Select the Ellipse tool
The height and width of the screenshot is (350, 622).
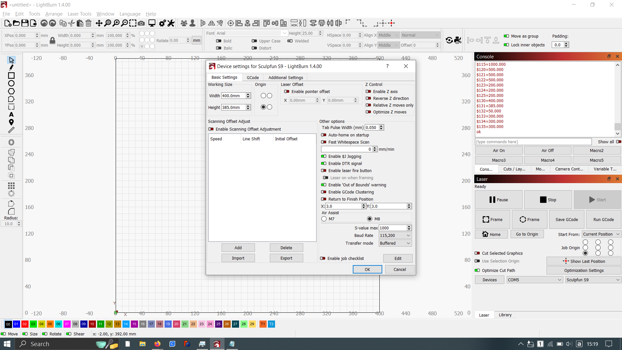(11, 83)
